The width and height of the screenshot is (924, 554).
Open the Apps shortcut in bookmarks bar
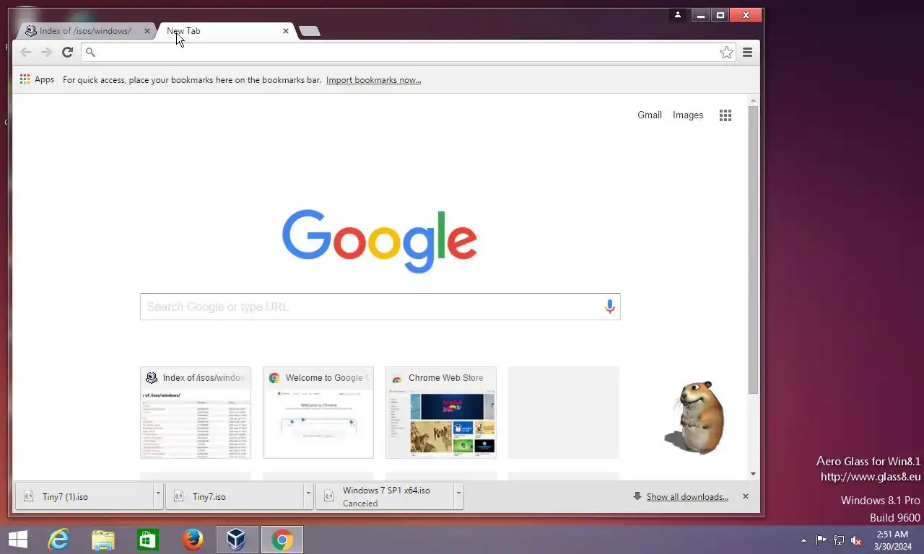click(37, 79)
